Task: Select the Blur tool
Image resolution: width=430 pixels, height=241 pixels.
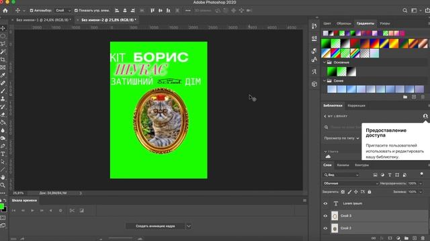Action: 3,131
